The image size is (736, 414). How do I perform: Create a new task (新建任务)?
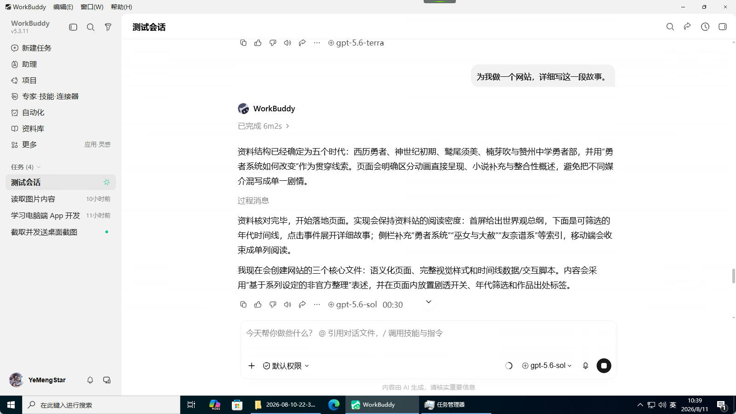[x=31, y=48]
